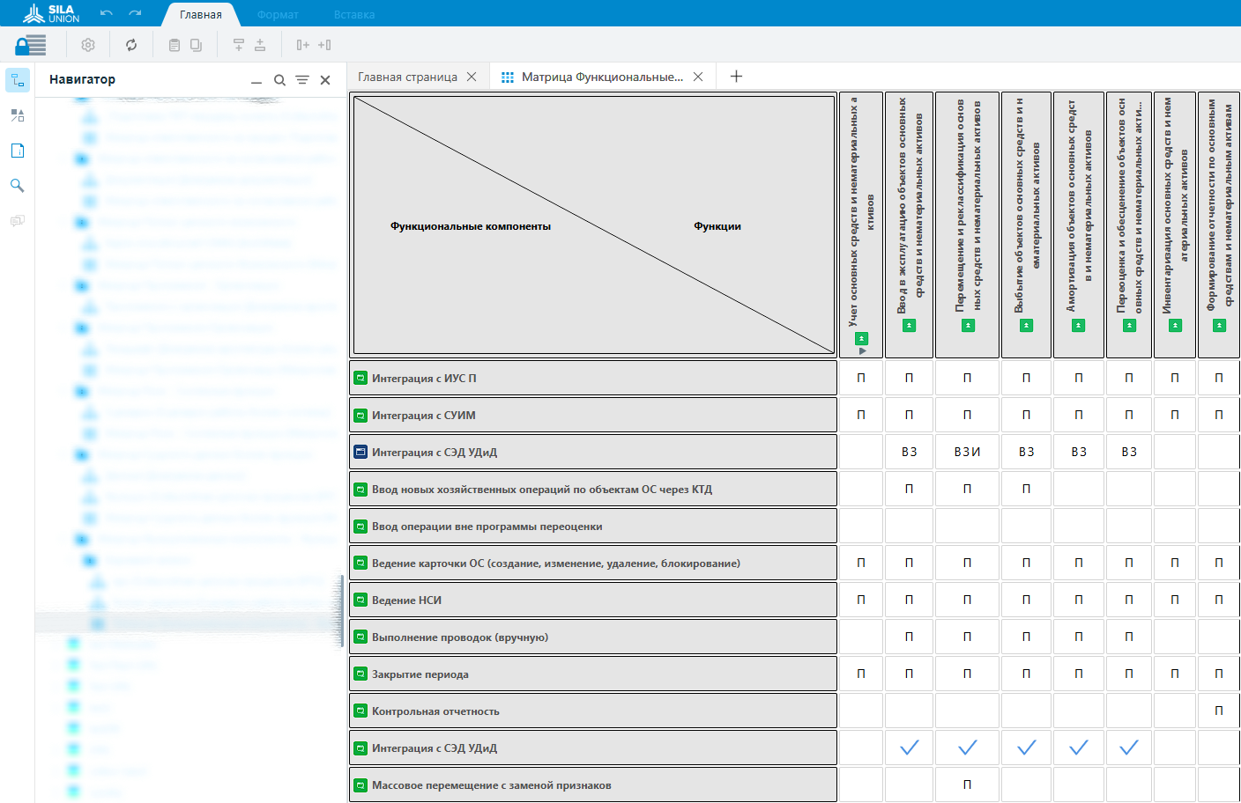Click the Навигатор vertical scrollbar
1241x803 pixels.
tap(341, 611)
